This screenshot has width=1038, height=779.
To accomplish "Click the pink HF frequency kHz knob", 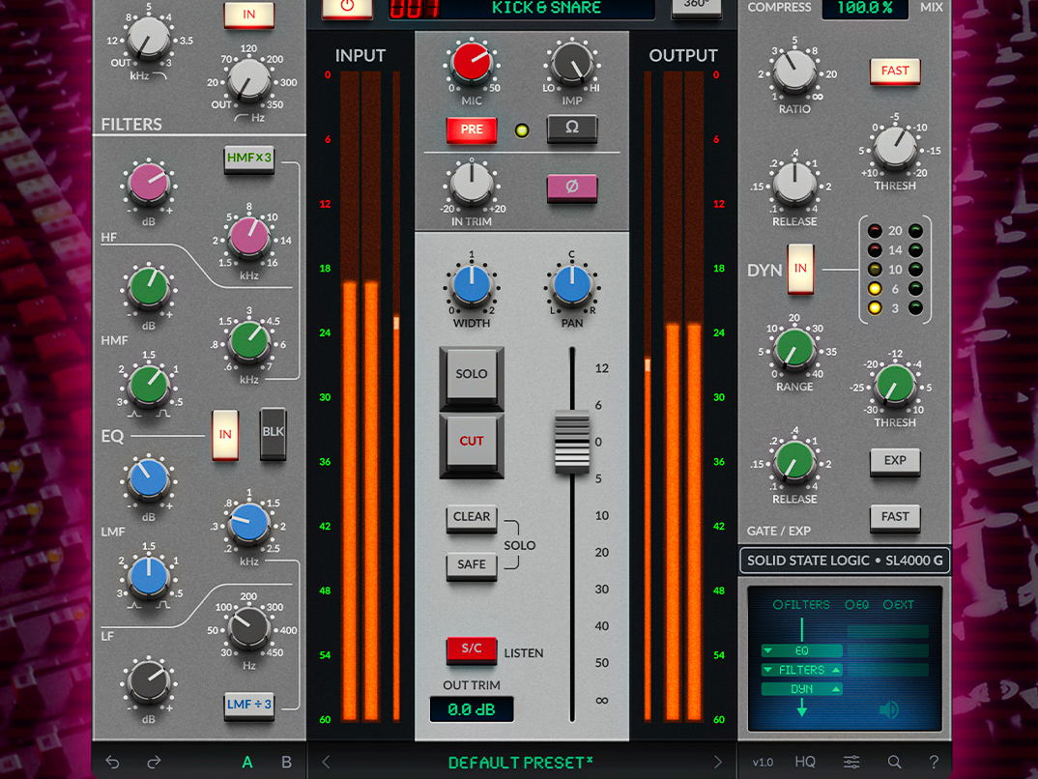I will (249, 237).
